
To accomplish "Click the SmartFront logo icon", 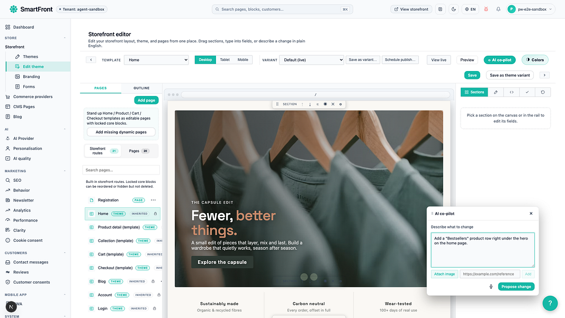I will click(13, 9).
